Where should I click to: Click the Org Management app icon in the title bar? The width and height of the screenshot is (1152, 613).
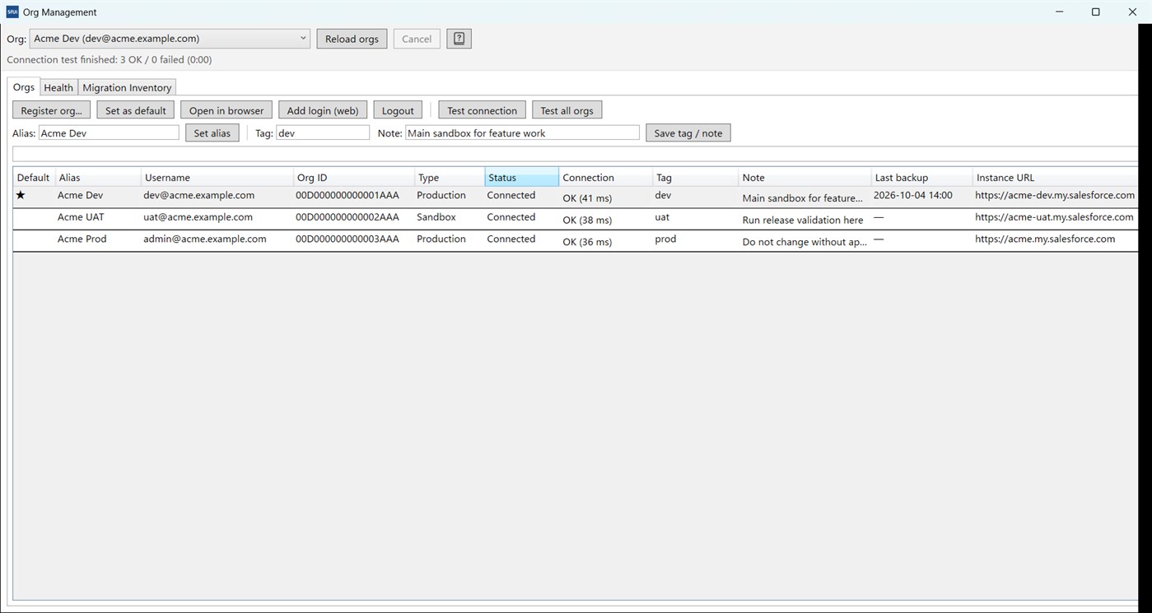click(x=12, y=12)
